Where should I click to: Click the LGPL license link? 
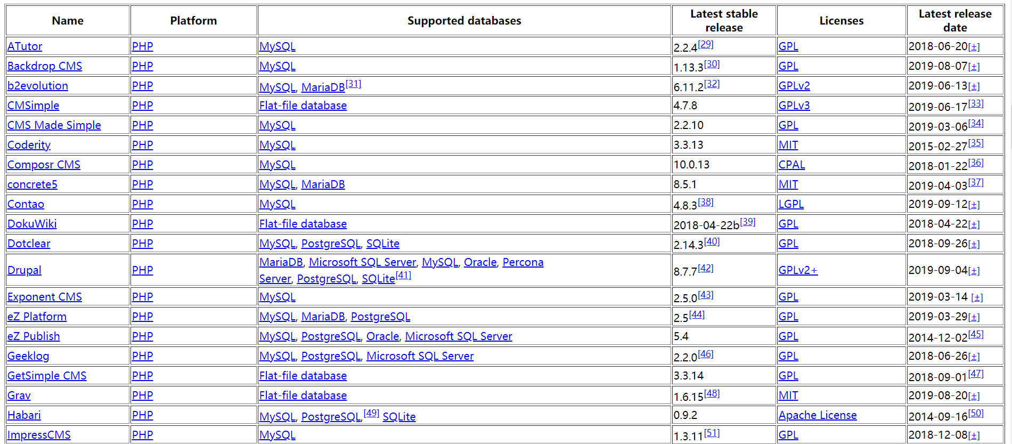[791, 204]
